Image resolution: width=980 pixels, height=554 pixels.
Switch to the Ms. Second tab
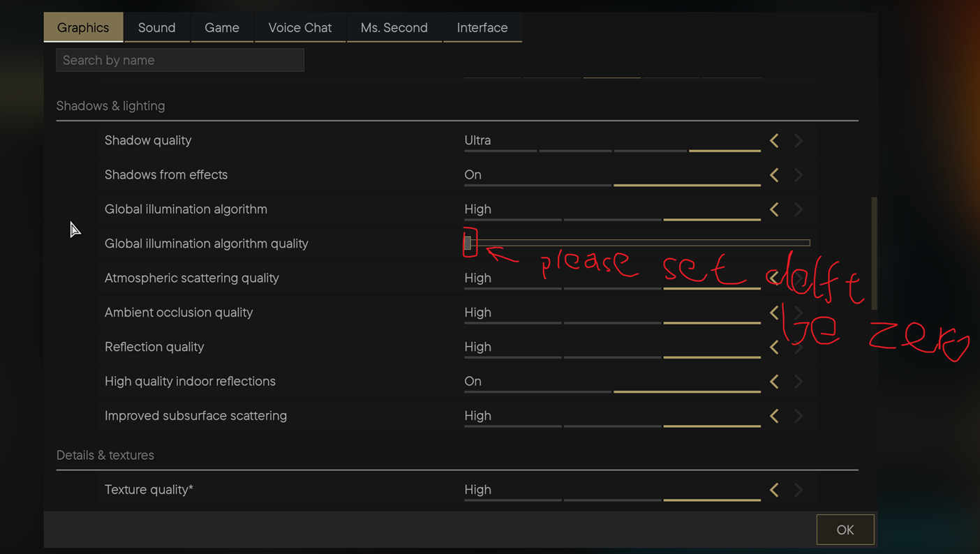[394, 27]
